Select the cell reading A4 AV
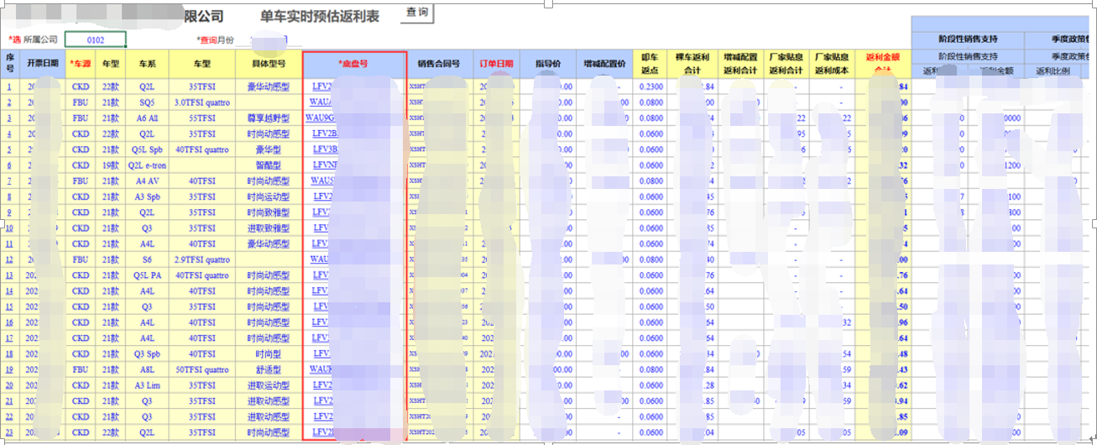1097x445 pixels. point(147,181)
